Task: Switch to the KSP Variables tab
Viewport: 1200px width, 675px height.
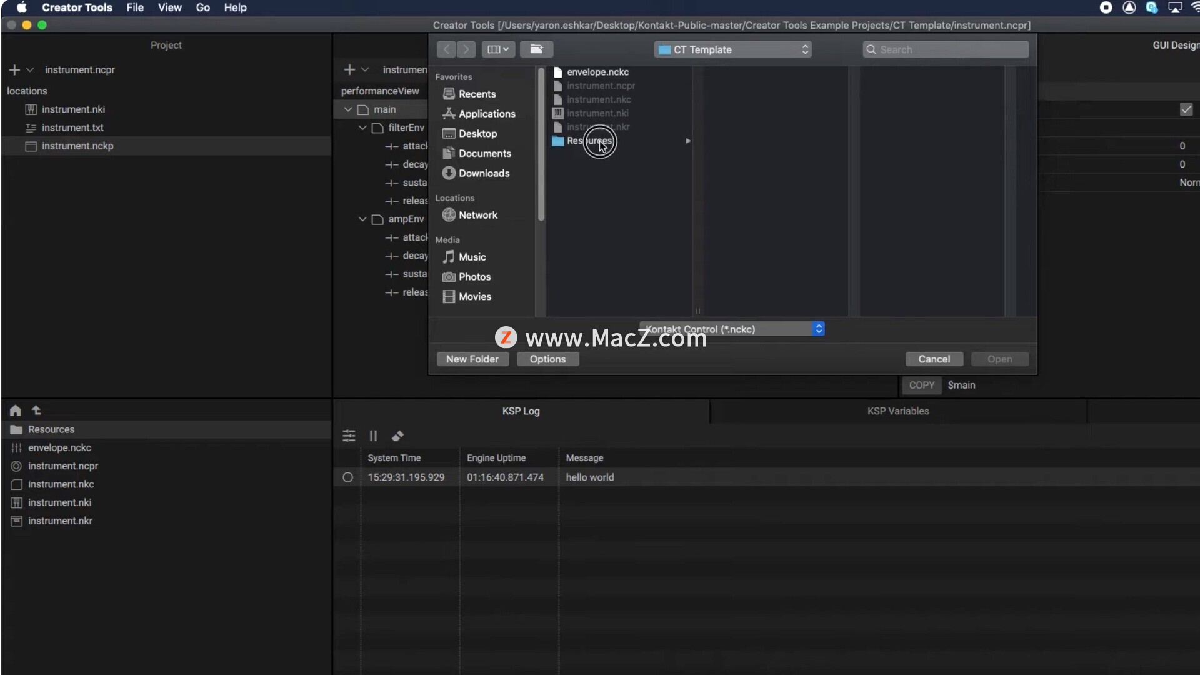Action: click(x=898, y=411)
